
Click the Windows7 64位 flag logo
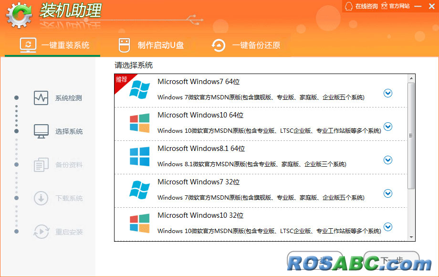[x=139, y=90]
